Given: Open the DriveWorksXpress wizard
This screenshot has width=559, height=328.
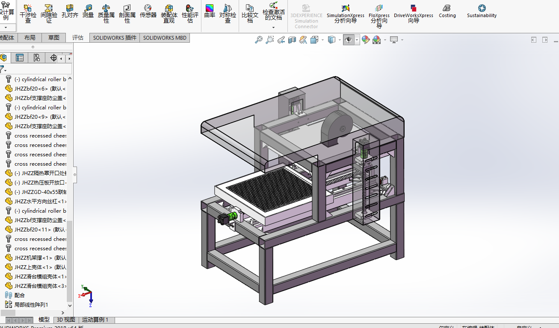Looking at the screenshot, I should coord(414,13).
